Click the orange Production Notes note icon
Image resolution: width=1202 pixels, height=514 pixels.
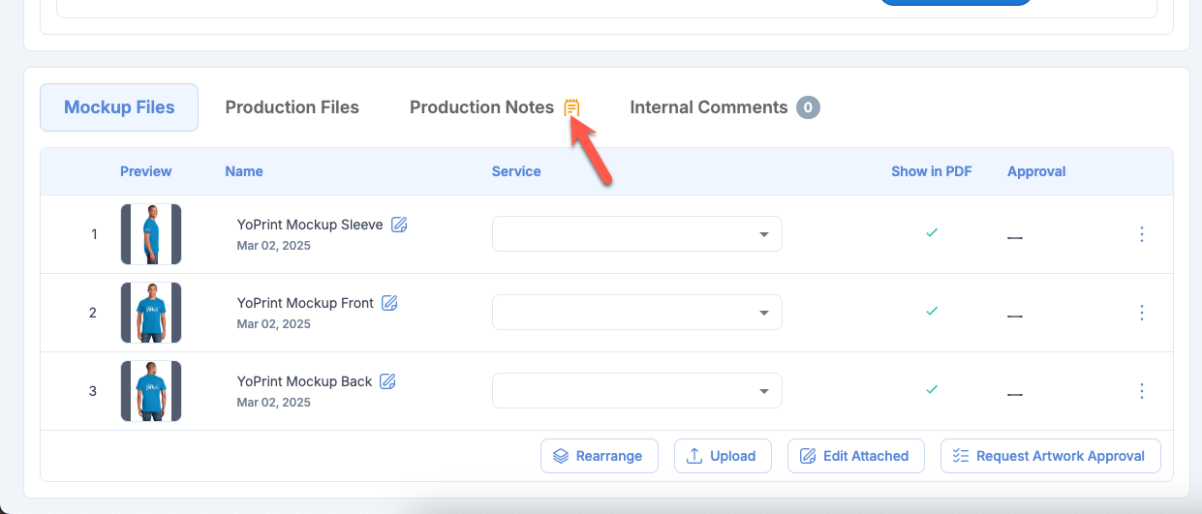click(x=571, y=107)
